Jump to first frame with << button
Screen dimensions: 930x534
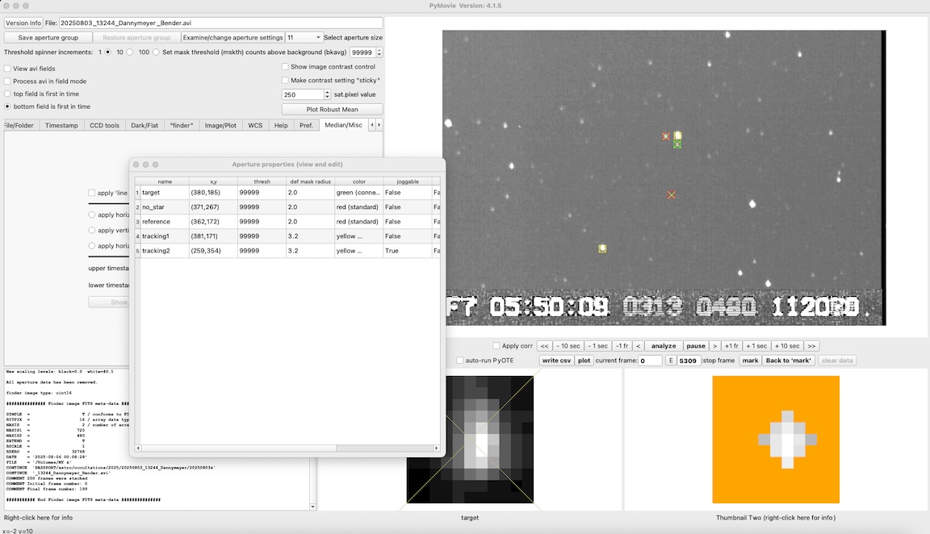pos(545,346)
